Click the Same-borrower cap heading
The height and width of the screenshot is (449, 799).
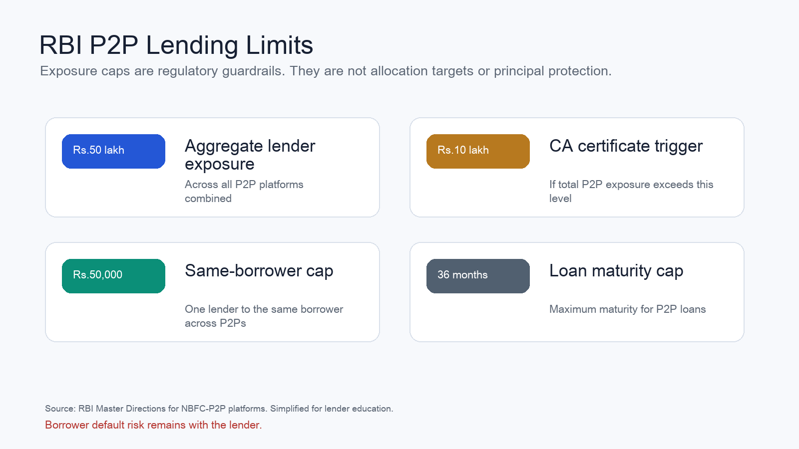[x=259, y=271]
